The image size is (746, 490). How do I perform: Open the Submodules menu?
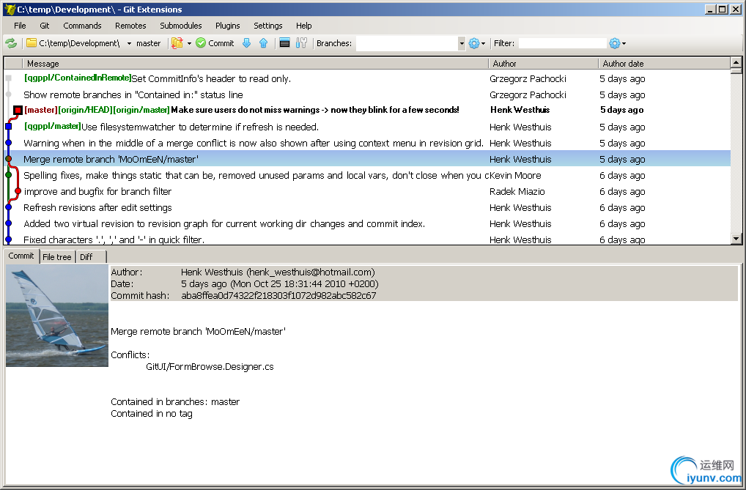click(x=180, y=26)
